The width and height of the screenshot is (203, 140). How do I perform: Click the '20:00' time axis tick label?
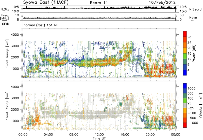150,135
